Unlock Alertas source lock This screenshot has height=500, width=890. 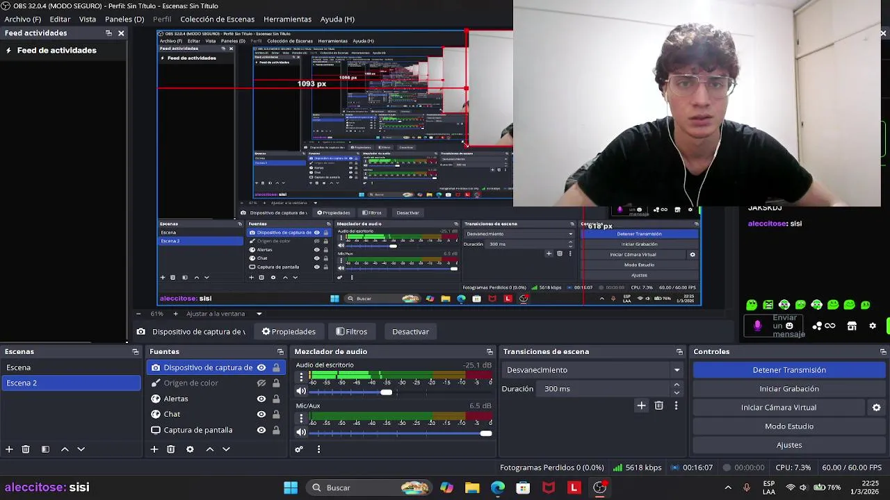pos(276,399)
